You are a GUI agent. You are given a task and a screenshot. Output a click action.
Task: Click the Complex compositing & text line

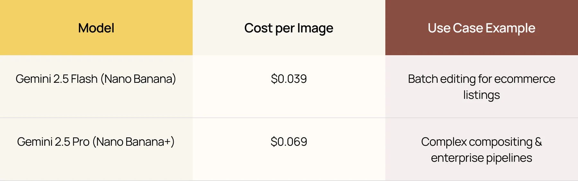(x=481, y=142)
